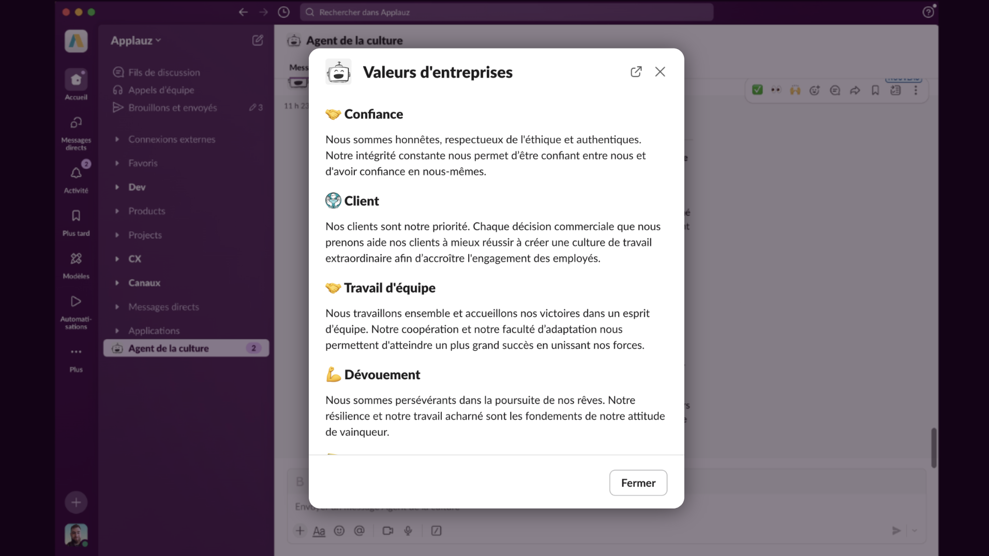The height and width of the screenshot is (556, 989).
Task: Open the history clock icon
Action: (x=283, y=12)
